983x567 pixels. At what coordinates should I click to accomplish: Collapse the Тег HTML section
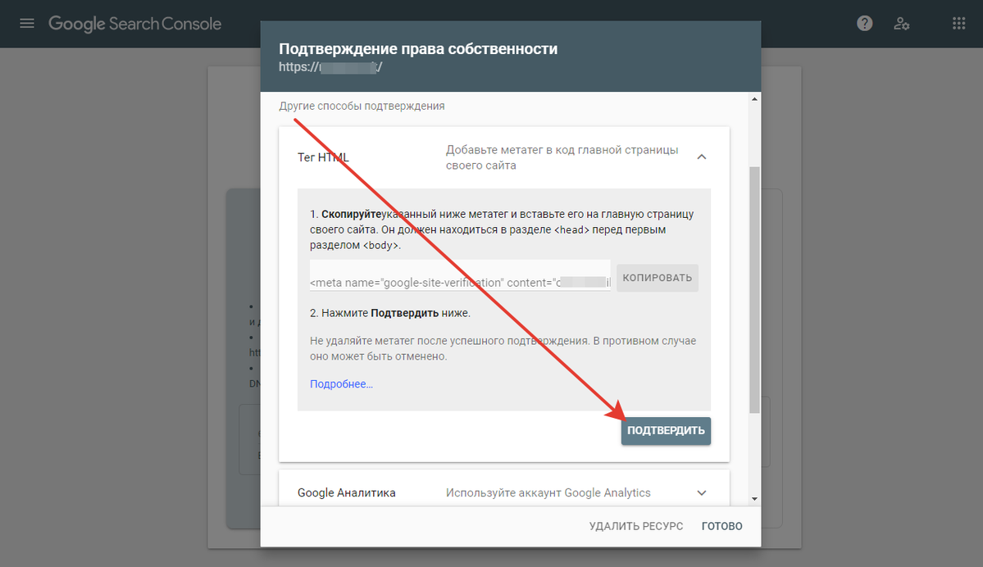(702, 157)
